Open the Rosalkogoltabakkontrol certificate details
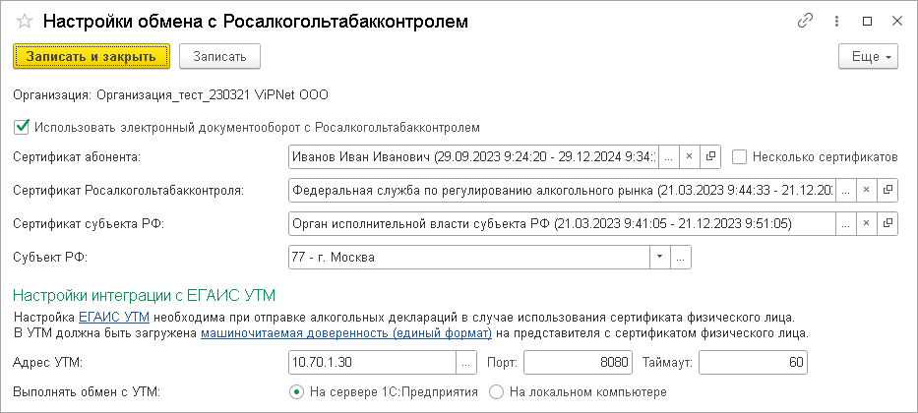Screen dimensions: 918x413 (887, 190)
